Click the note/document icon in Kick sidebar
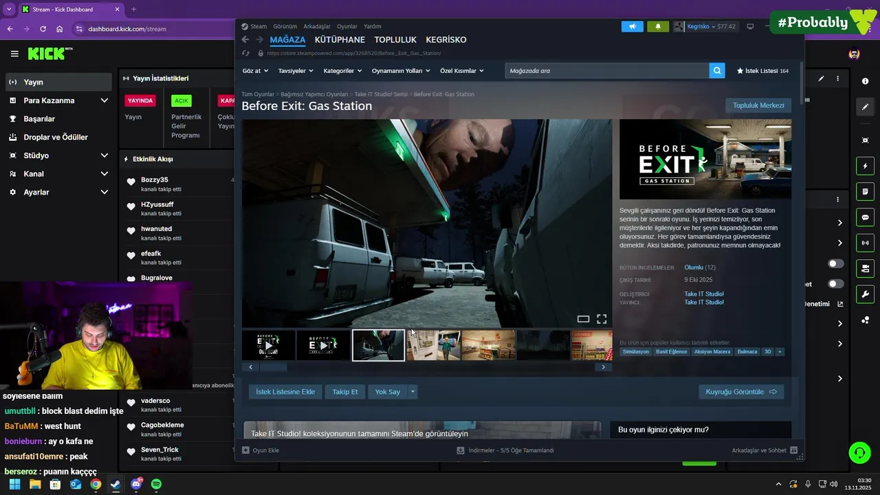The width and height of the screenshot is (880, 495). (x=865, y=191)
